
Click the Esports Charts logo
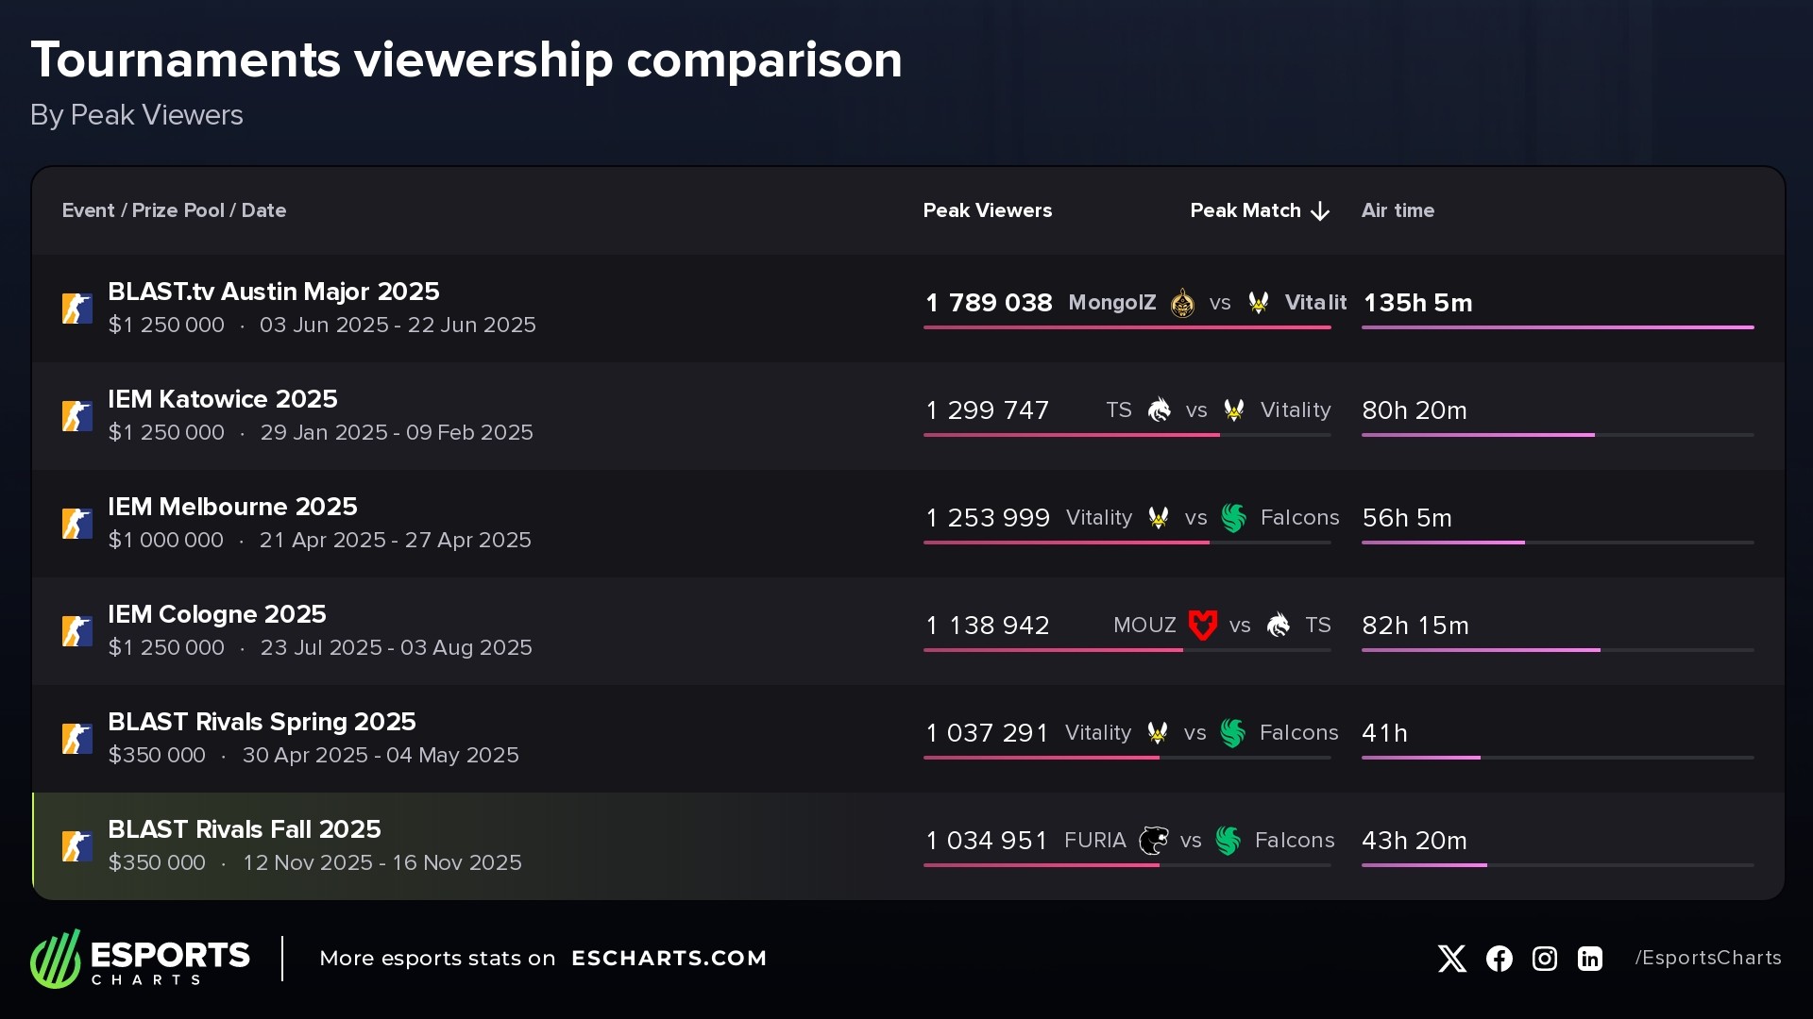140,959
